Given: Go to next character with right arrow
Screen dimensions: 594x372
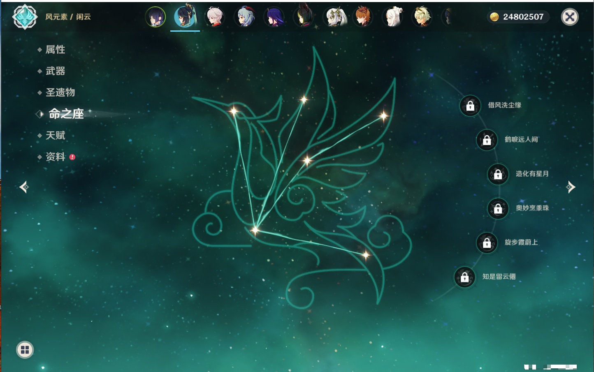Looking at the screenshot, I should click(x=571, y=187).
